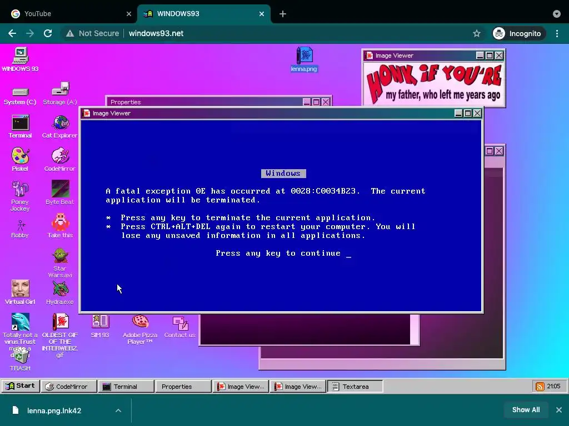Launch Hydra.exe icon

click(x=60, y=292)
